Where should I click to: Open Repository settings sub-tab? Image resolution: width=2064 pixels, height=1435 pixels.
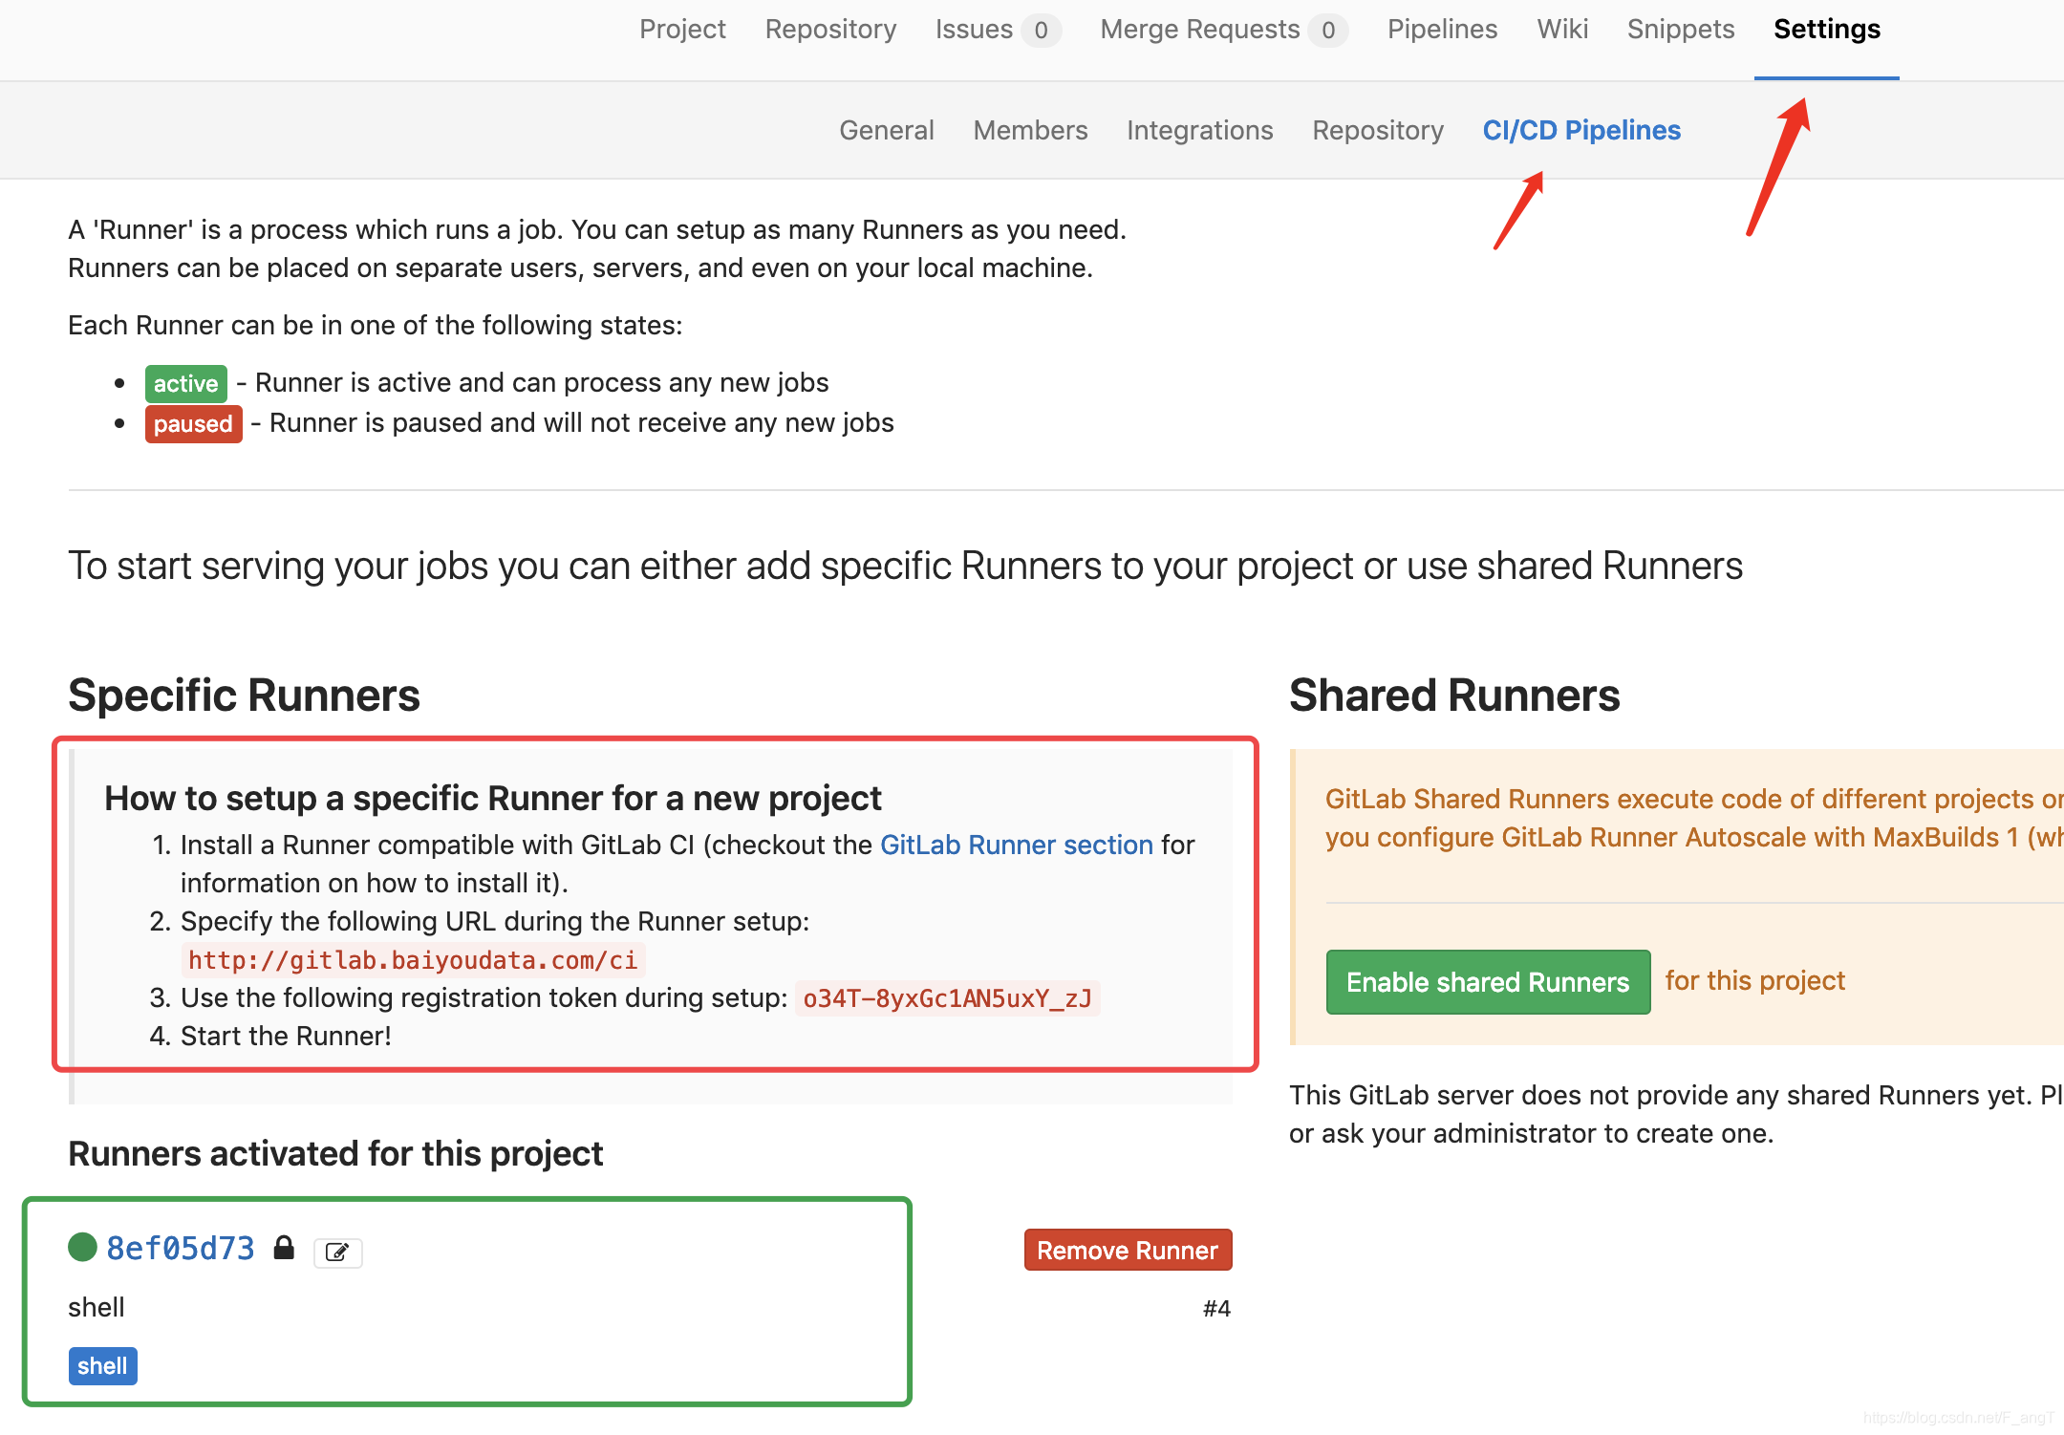point(1378,130)
